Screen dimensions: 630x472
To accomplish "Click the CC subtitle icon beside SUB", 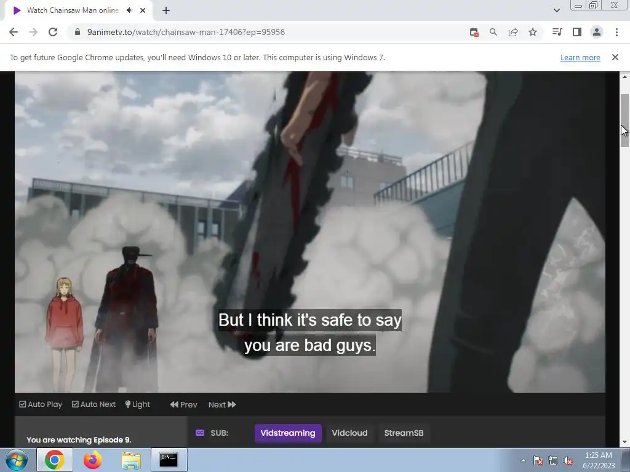I will coord(200,433).
